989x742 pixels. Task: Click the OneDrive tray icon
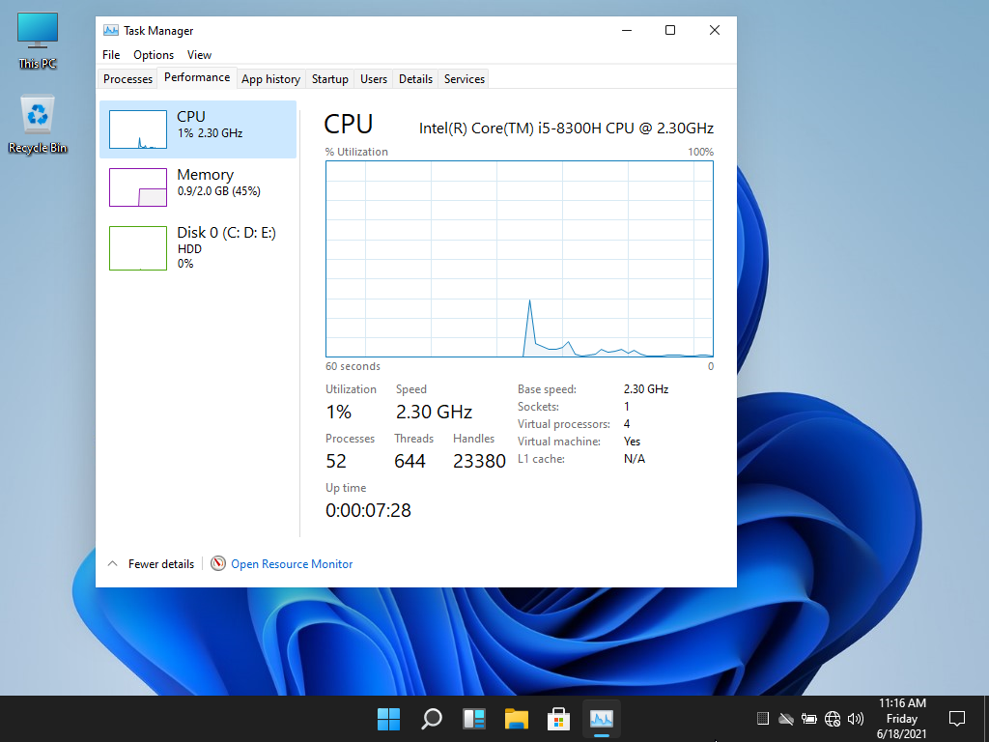click(786, 718)
